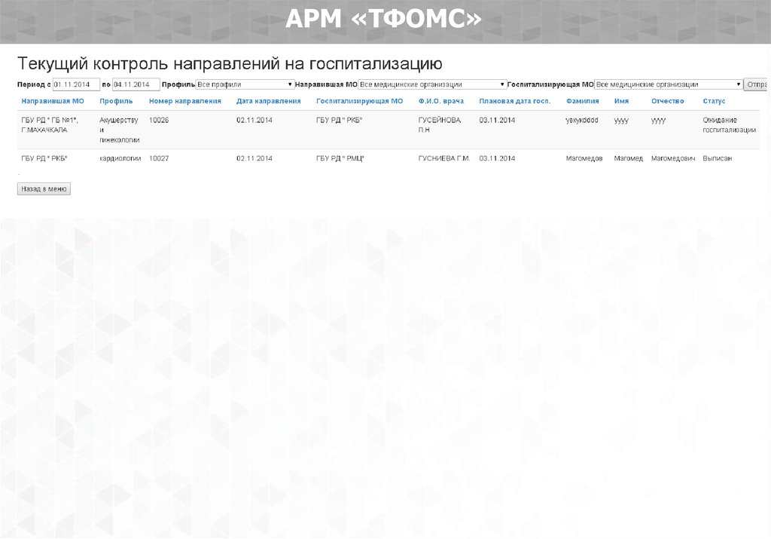771x539 pixels.
Task: Select hospitalizing cell 'ГБУ РД " РМЦ"'
Action: (340, 158)
